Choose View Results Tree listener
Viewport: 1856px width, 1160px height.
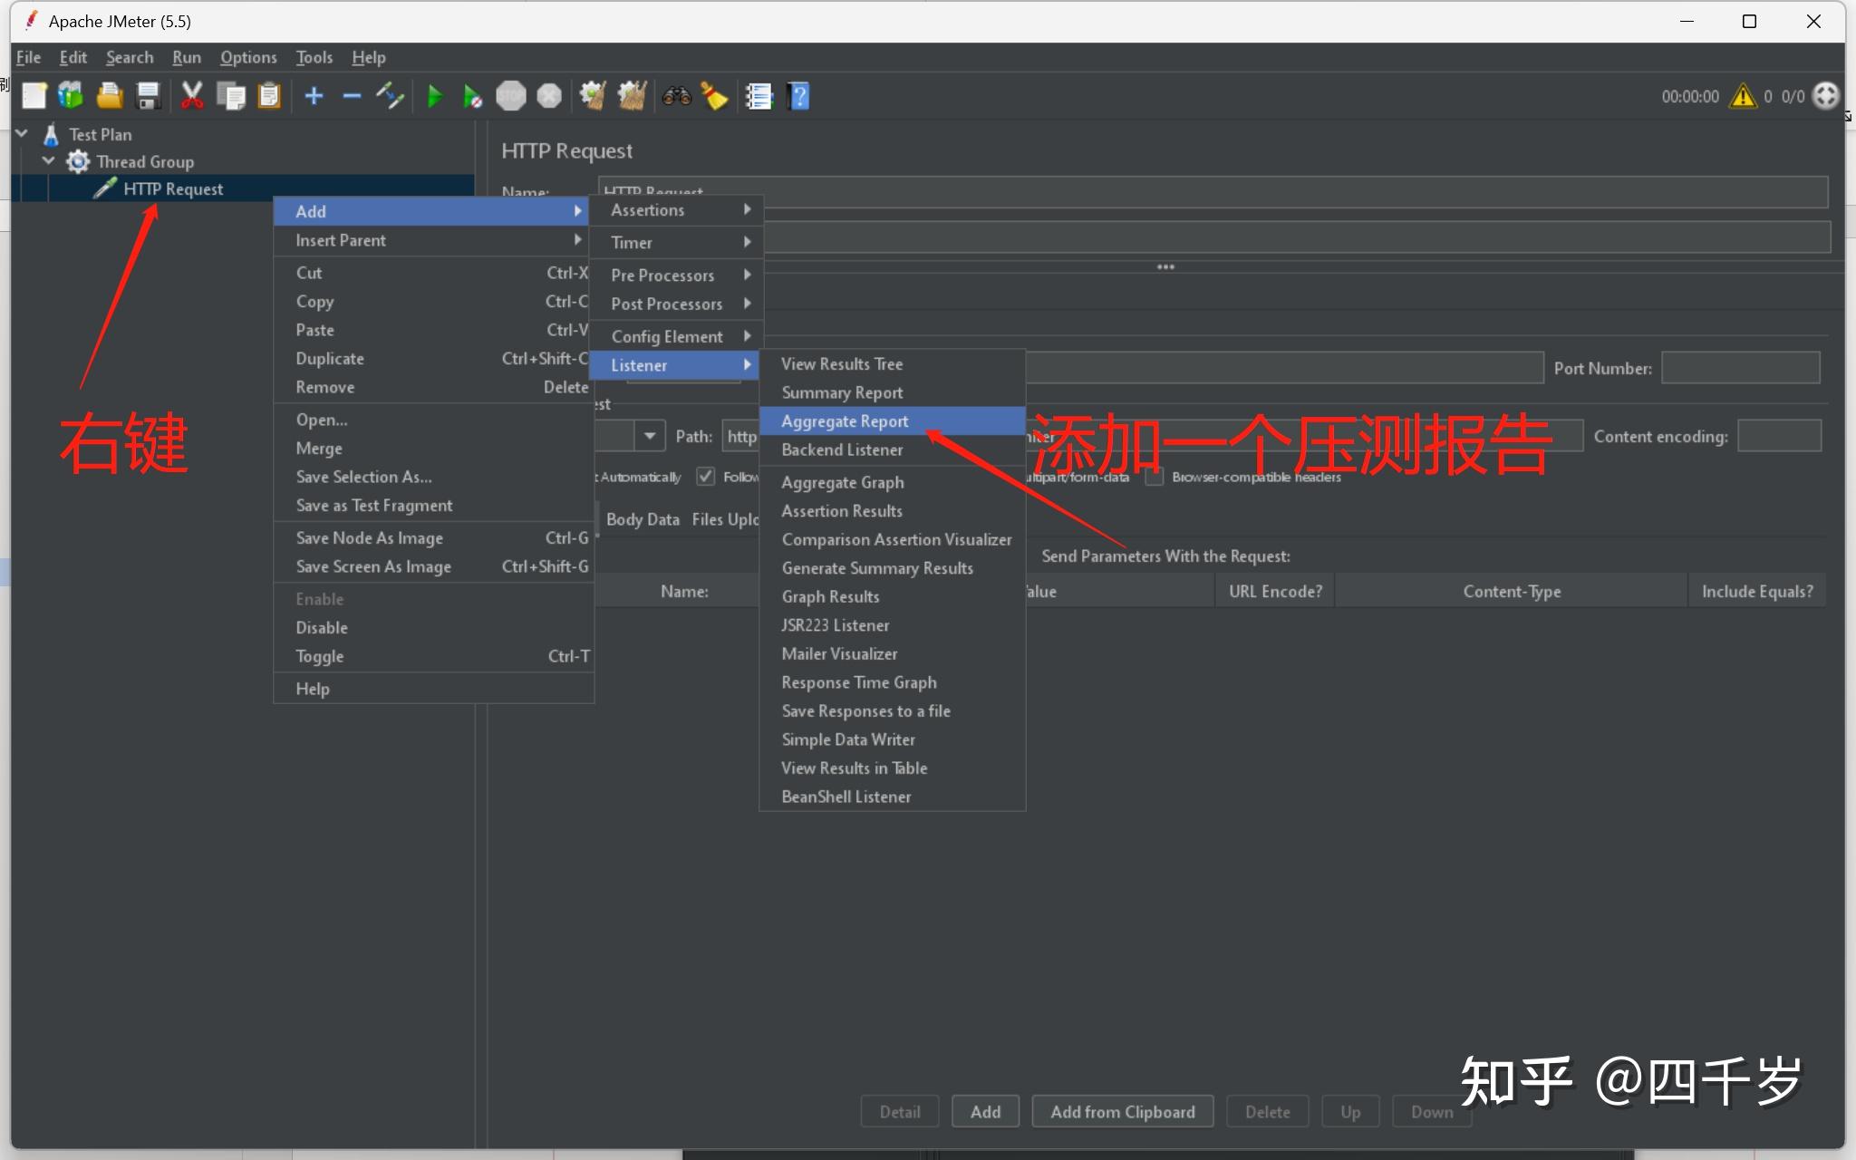click(842, 364)
